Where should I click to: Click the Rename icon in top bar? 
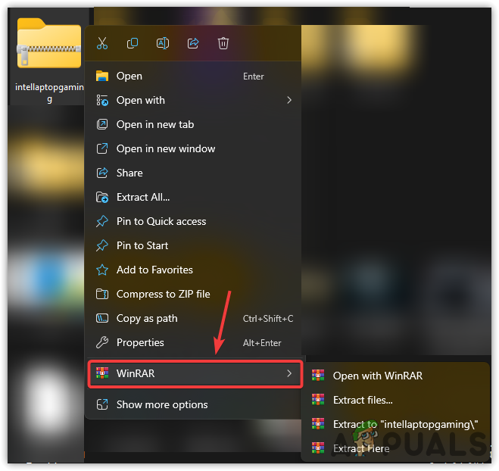click(x=163, y=43)
